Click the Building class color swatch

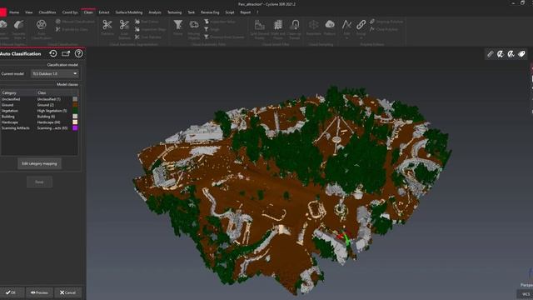coord(75,117)
